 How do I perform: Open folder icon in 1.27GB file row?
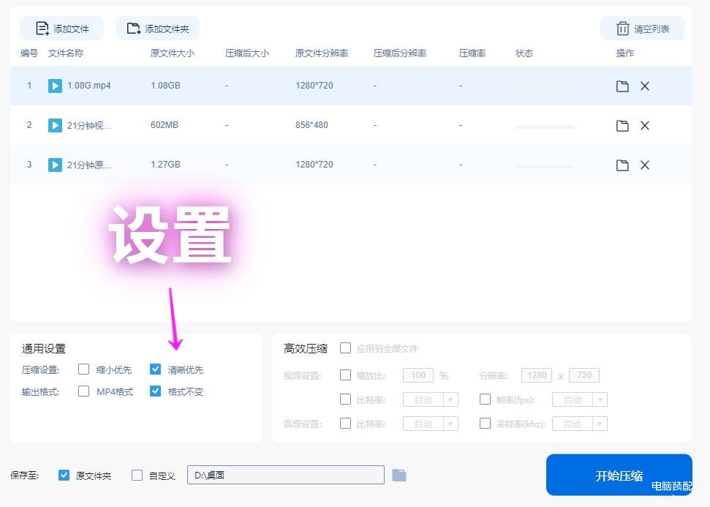click(x=622, y=165)
